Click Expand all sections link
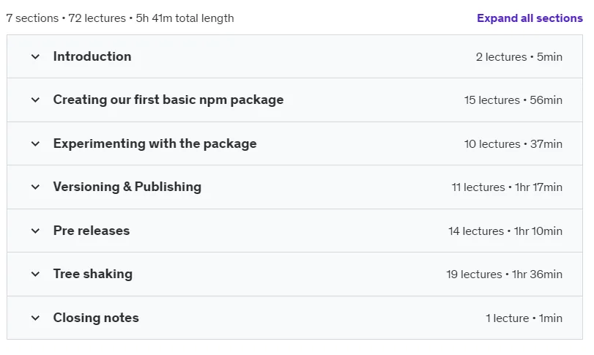Viewport: 594px width, 355px height. click(x=530, y=18)
